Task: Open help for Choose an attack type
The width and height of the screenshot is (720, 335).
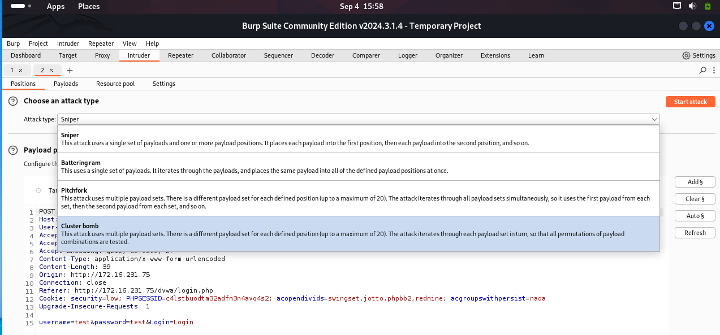Action: 13,101
